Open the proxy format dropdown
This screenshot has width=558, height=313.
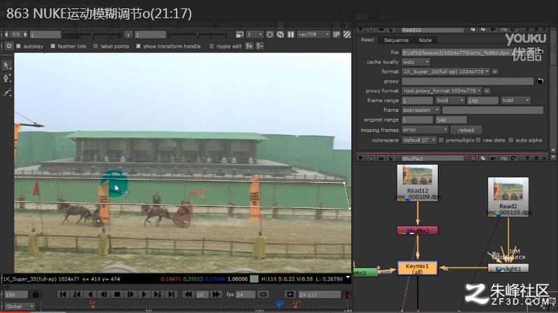[441, 91]
